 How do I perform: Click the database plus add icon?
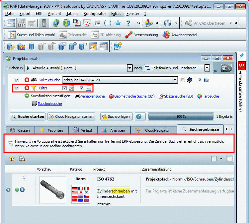[73, 46]
